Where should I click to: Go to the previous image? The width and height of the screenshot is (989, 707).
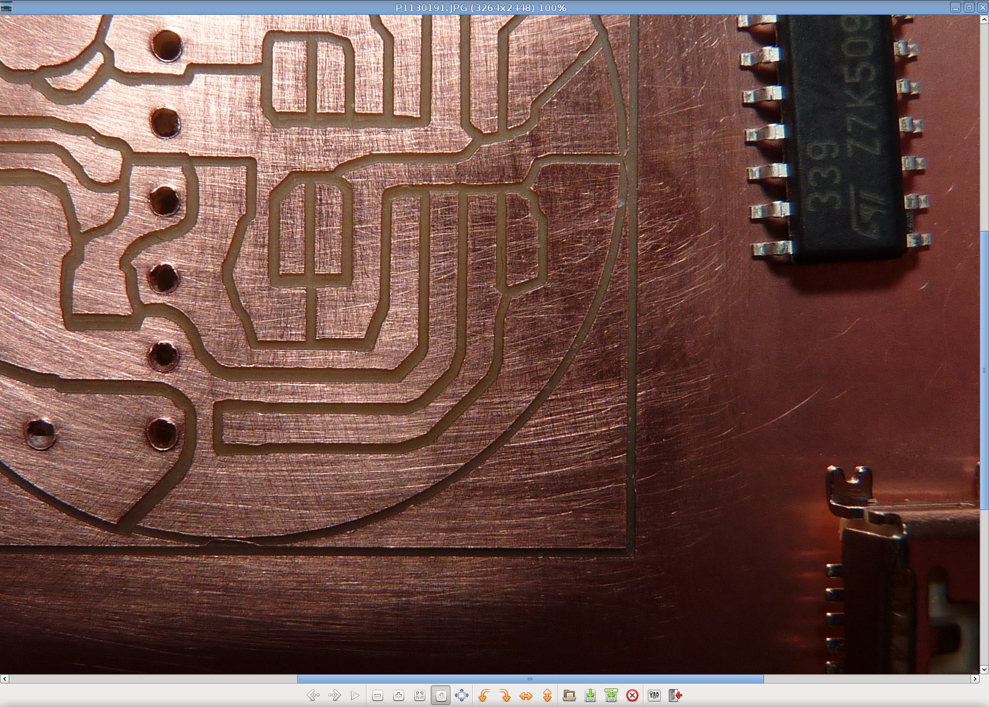313,696
